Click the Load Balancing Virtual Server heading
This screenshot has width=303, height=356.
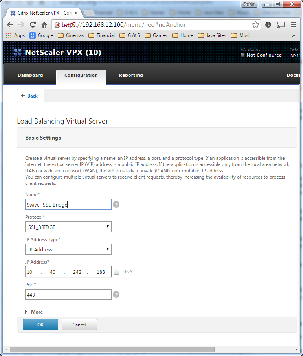pyautogui.click(x=62, y=121)
